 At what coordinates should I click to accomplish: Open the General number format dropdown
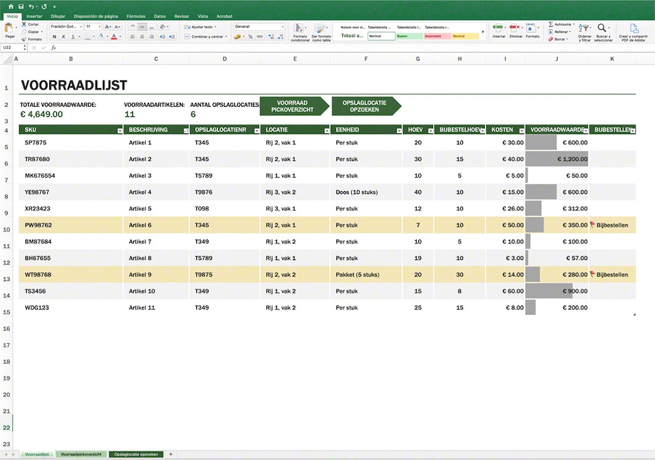(x=282, y=27)
